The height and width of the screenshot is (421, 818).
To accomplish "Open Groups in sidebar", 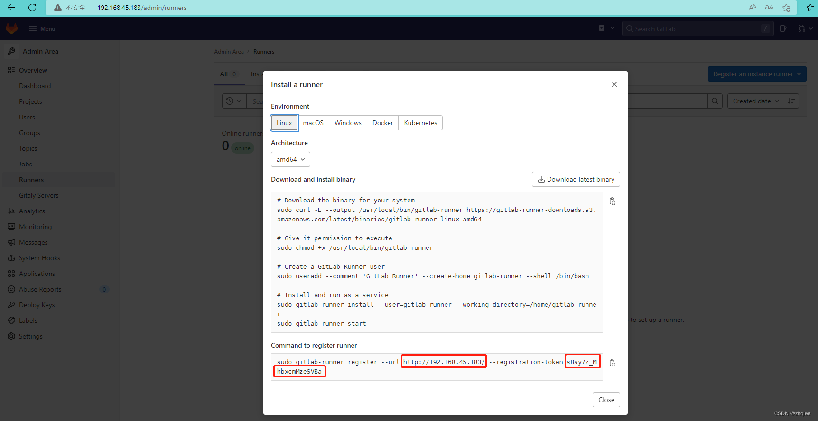I will tap(29, 133).
